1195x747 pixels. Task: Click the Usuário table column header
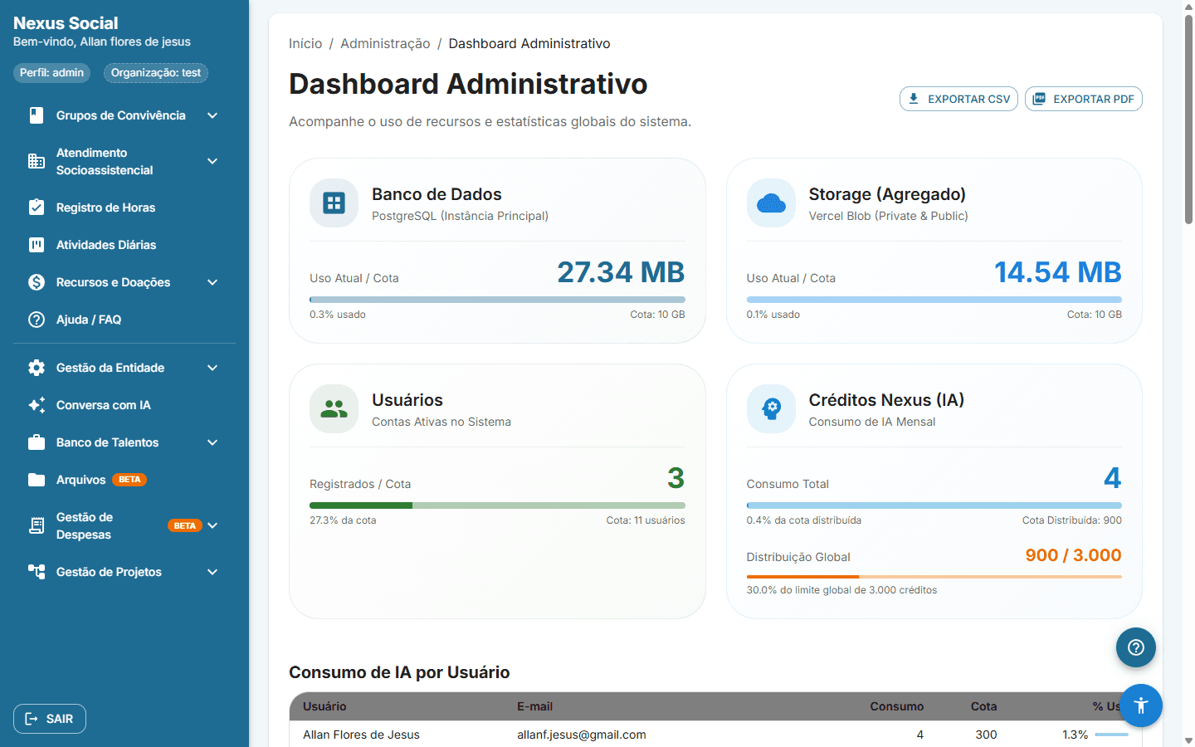(x=324, y=706)
